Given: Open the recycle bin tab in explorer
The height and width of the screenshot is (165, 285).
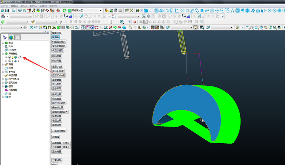Looking at the screenshot, I should click(x=17, y=37).
